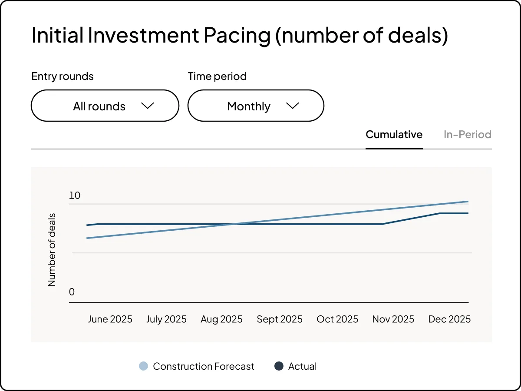Open the All rounds entry rounds dropdown
This screenshot has width=521, height=391.
(105, 106)
